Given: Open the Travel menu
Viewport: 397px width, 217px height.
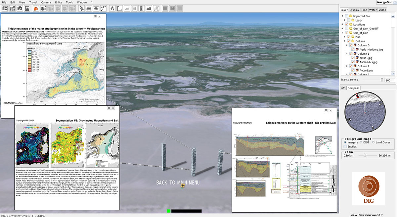Looking at the screenshot, I should pyautogui.click(x=33, y=2).
